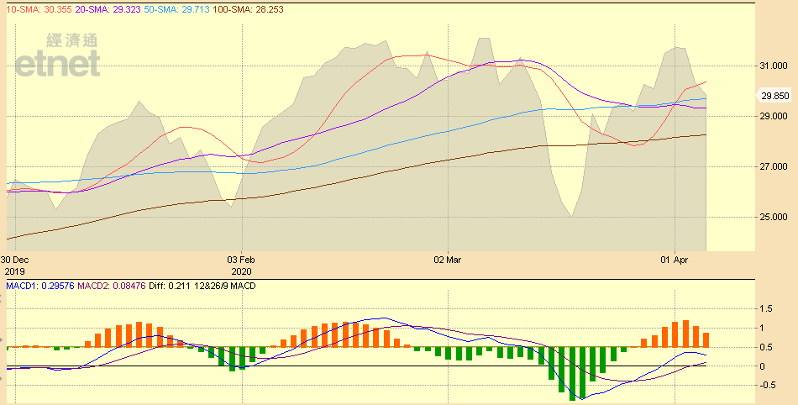The height and width of the screenshot is (405, 798).
Task: Click the MACD1: 0.29576 legend value
Action: click(x=40, y=286)
